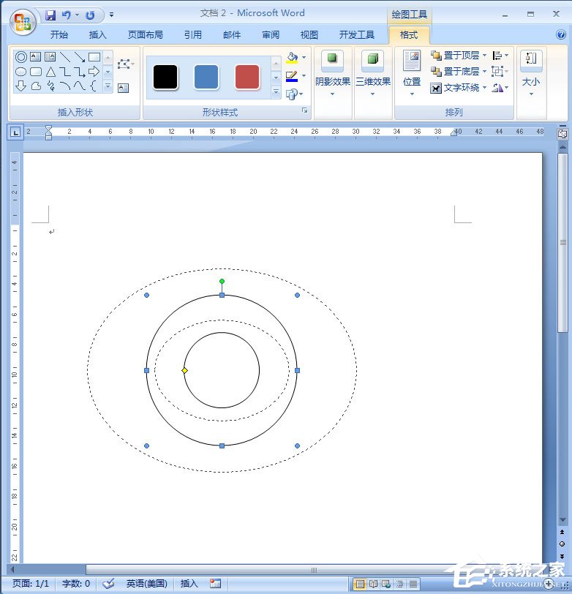Click the Size (大小) button
The height and width of the screenshot is (594, 572).
pos(531,73)
